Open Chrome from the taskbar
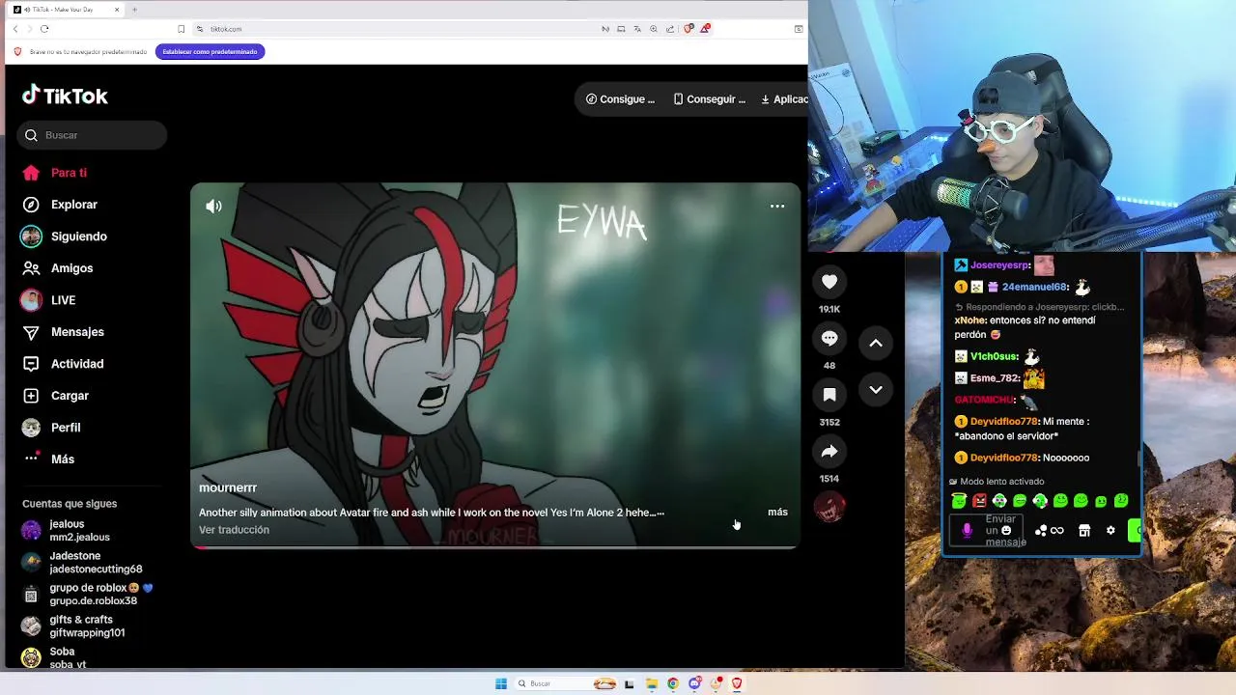 pos(673,683)
